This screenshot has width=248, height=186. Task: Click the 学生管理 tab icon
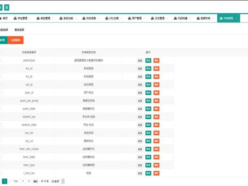coord(15,18)
